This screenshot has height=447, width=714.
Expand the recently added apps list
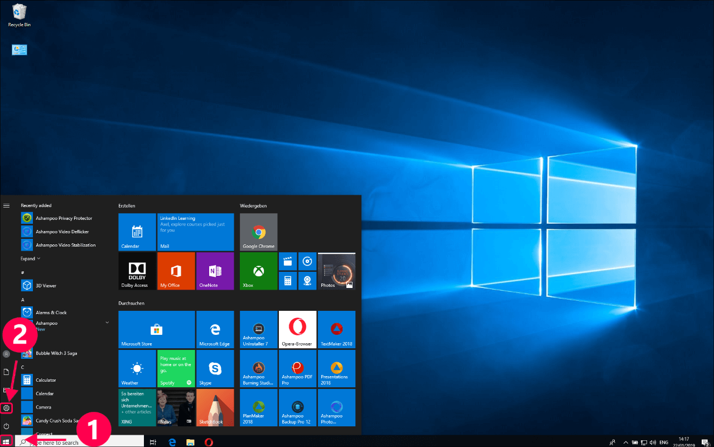tap(31, 259)
